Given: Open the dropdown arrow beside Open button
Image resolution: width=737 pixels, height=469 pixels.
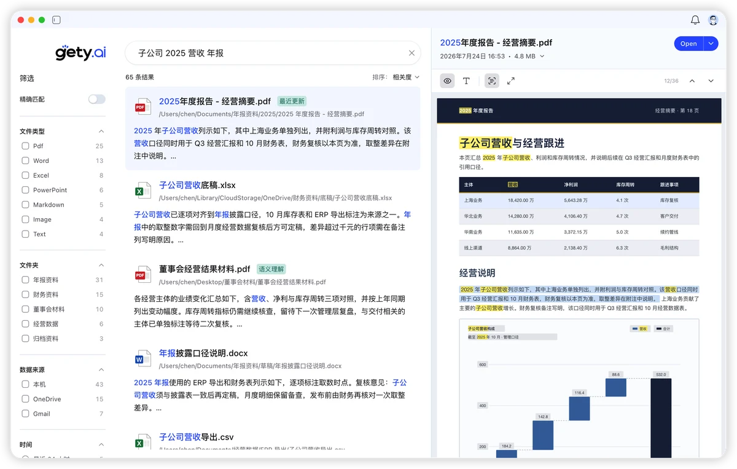Looking at the screenshot, I should 711,44.
